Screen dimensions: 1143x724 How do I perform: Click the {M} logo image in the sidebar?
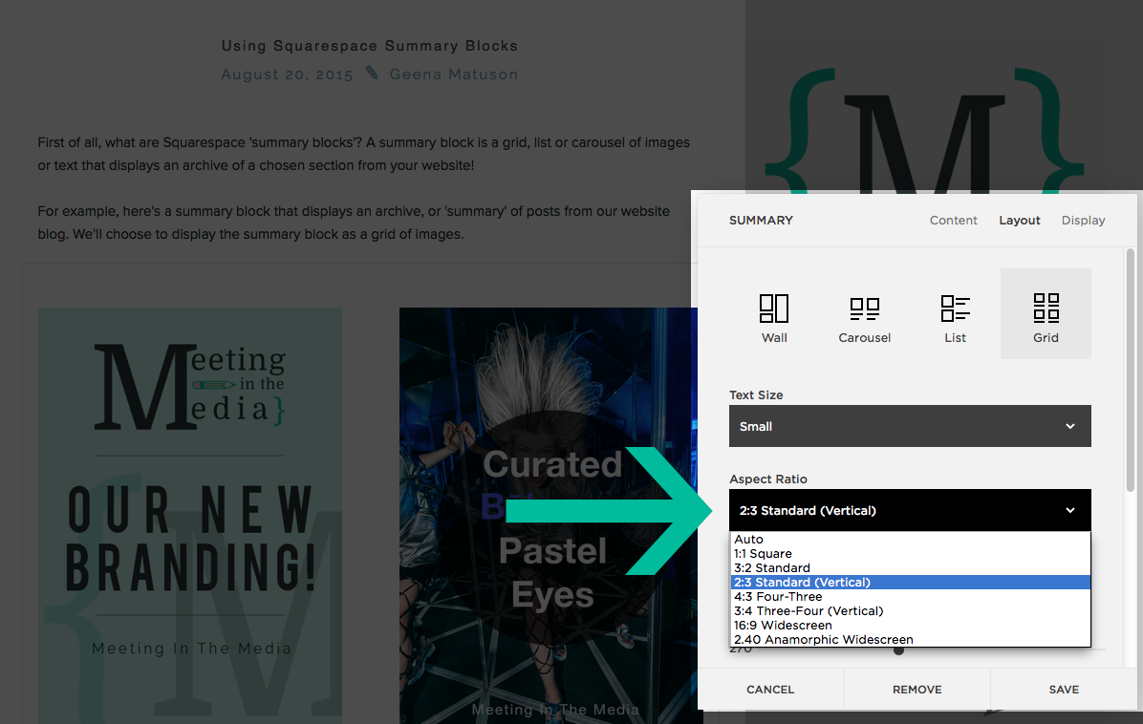coord(924,131)
